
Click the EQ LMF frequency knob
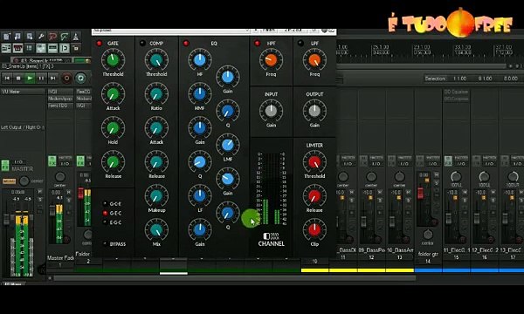228,145
